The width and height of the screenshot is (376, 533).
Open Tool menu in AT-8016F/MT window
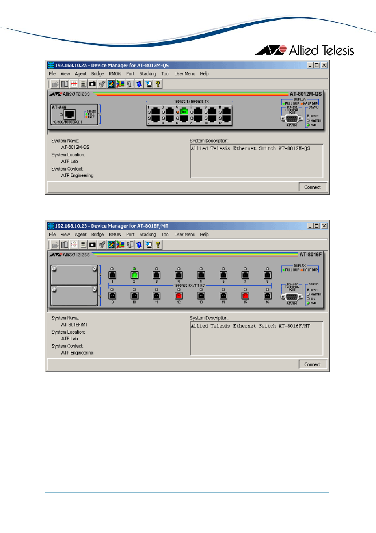pos(165,235)
